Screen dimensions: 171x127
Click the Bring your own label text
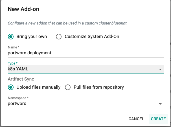(32, 37)
